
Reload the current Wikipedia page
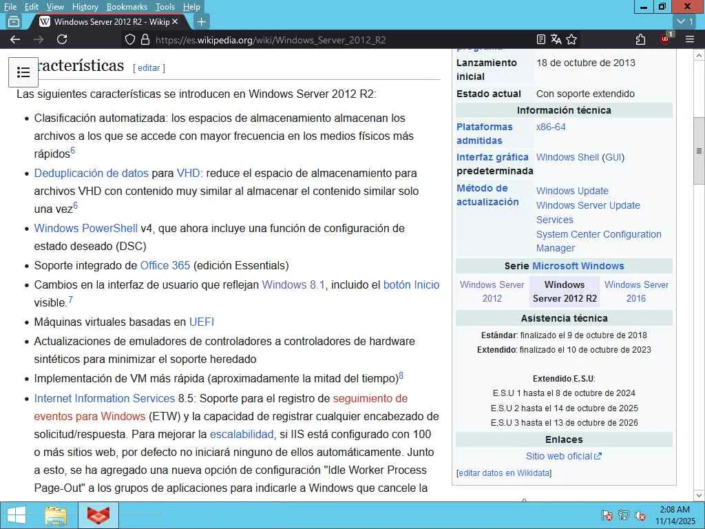(62, 39)
